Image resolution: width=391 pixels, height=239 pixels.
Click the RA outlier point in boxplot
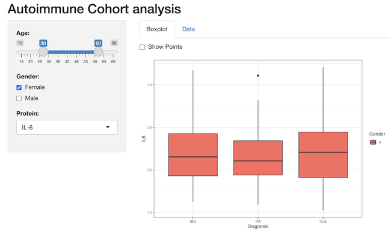[x=258, y=76]
